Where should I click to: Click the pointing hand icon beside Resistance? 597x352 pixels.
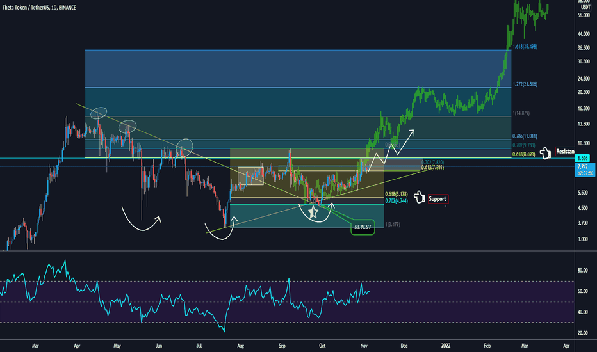click(x=545, y=153)
